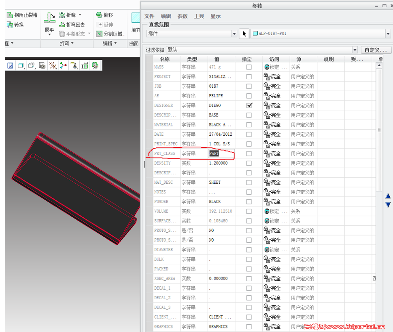
Task: Click the lock icon in the VOLUME row
Action: [x=267, y=211]
